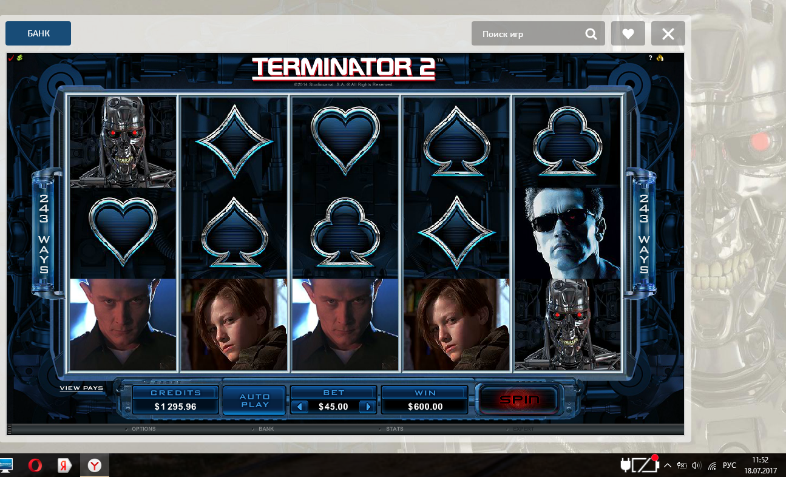
Task: Click the win amount $600.00
Action: click(x=425, y=407)
